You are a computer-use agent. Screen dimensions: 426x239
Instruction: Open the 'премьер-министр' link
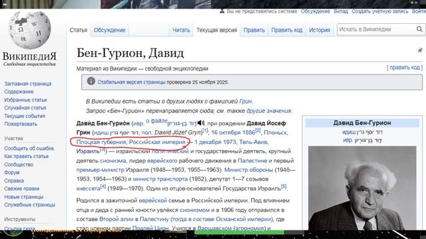coord(100,170)
